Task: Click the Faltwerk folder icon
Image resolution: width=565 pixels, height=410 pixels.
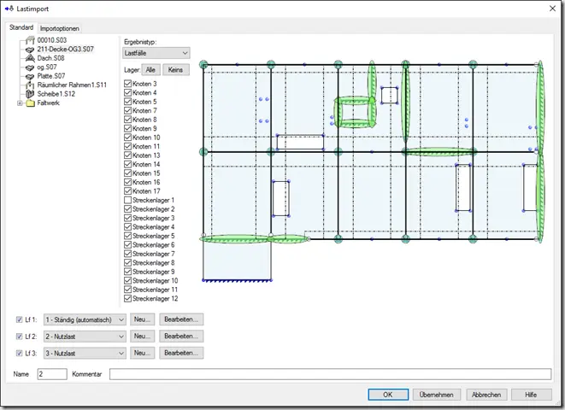Action: pos(30,103)
